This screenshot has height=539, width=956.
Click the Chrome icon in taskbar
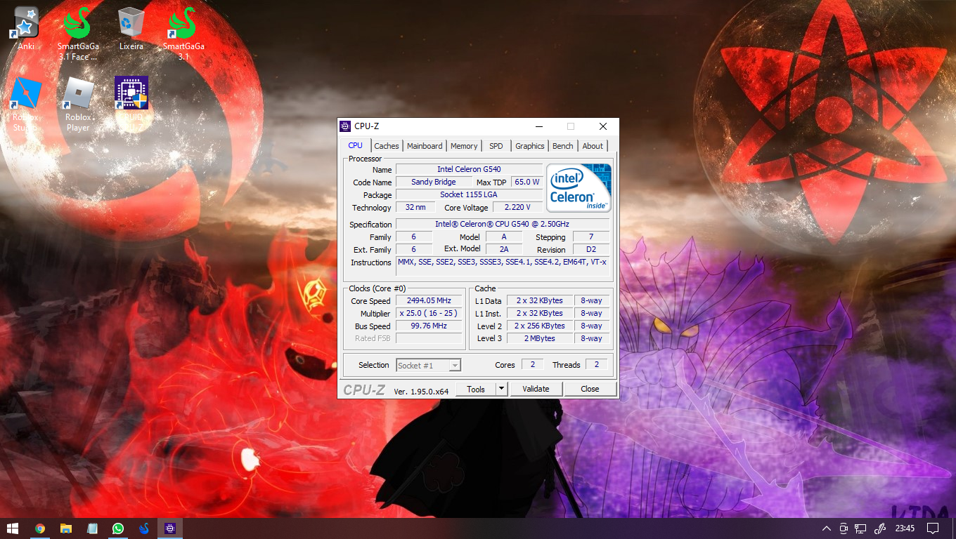(x=40, y=528)
